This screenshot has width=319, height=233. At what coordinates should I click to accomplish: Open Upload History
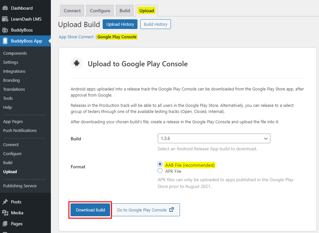[x=120, y=24]
